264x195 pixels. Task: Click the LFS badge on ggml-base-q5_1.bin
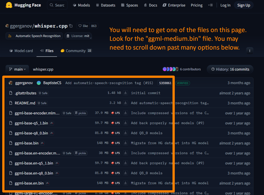pos(115,123)
